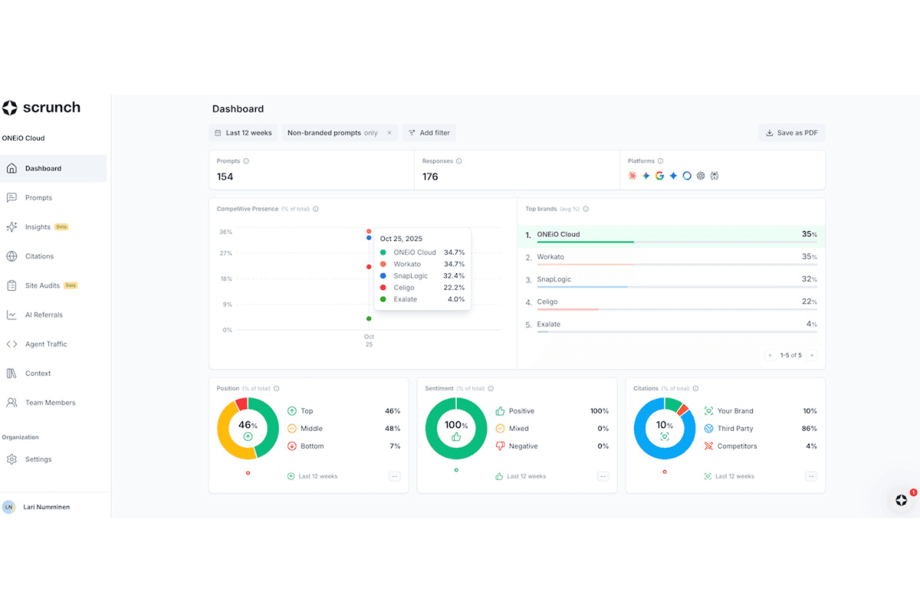The height and width of the screenshot is (613, 920).
Task: Click the Citations card info icon
Action: [x=696, y=388]
